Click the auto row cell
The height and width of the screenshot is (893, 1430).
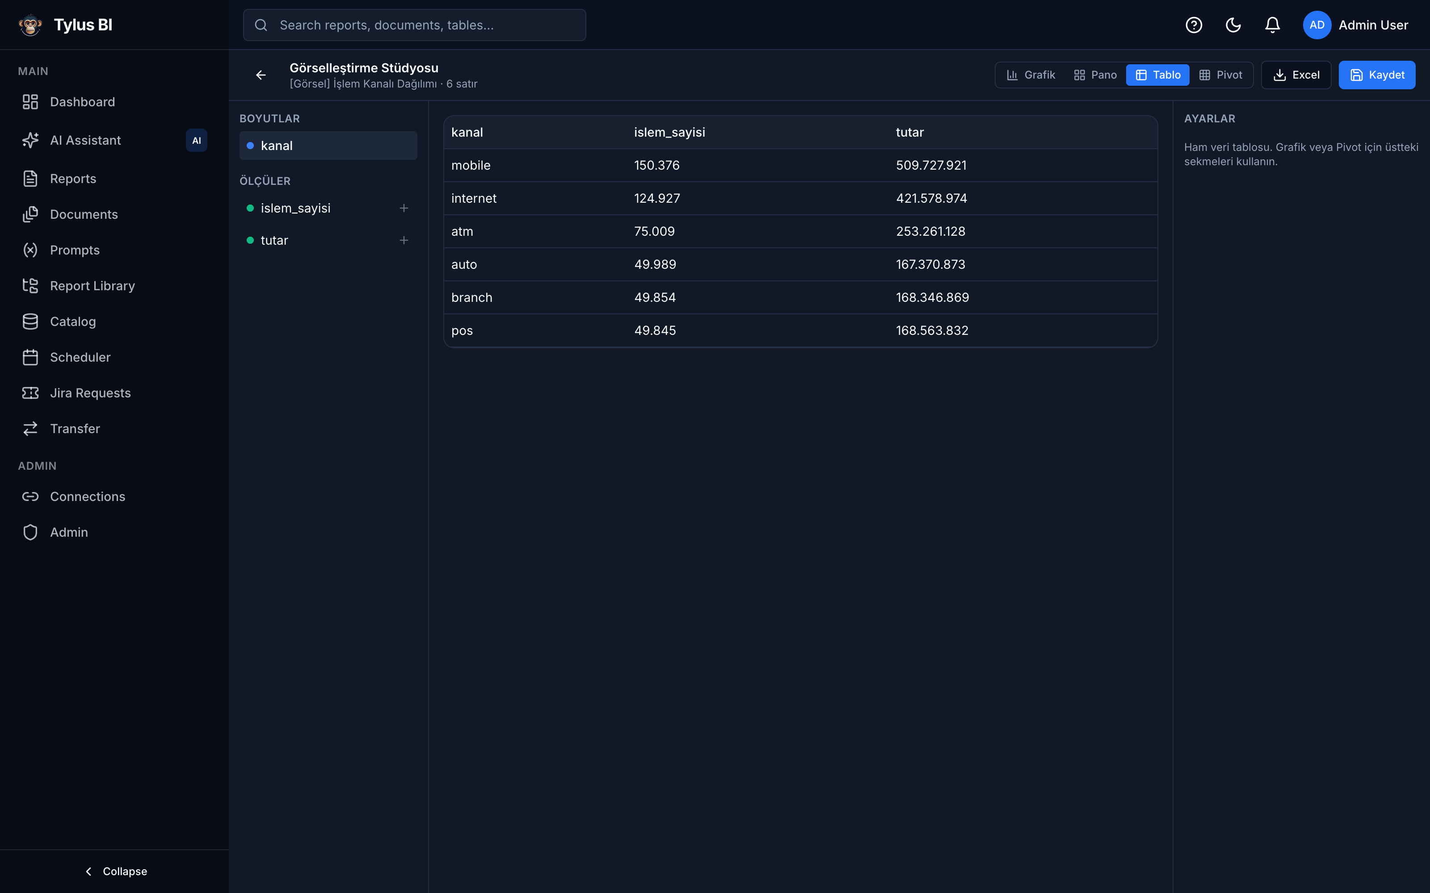tap(464, 265)
